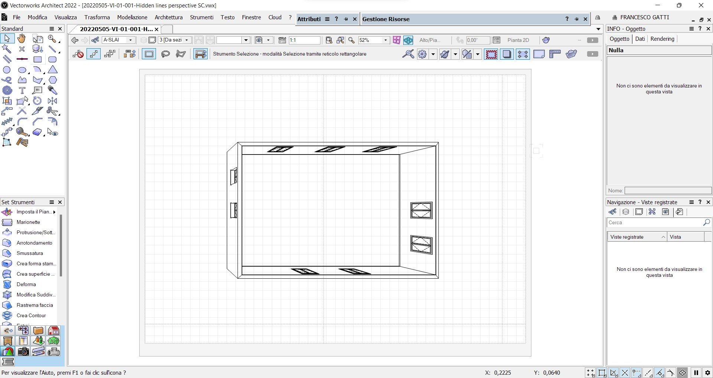This screenshot has width=713, height=378.
Task: Click the Camera tool set icon
Action: (x=23, y=351)
